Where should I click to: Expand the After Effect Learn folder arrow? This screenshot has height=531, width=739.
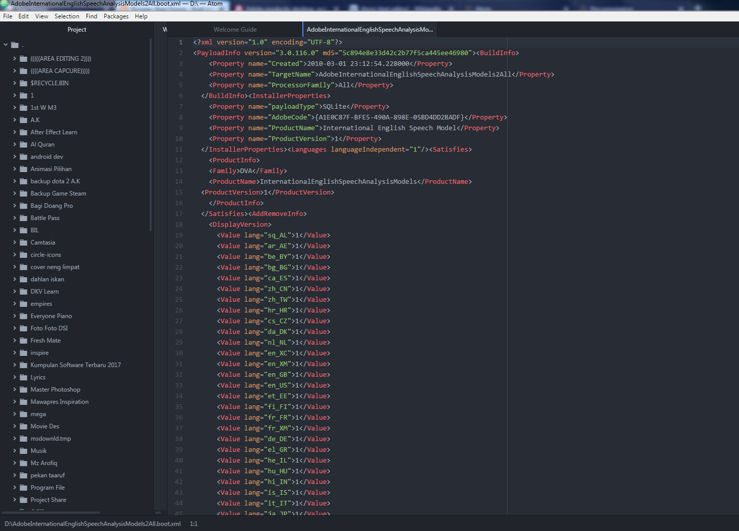[15, 132]
